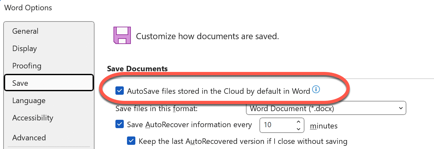Screen dimensions: 434x149
Task: Disable Save AutoRecover information checkbox
Action: tap(120, 124)
